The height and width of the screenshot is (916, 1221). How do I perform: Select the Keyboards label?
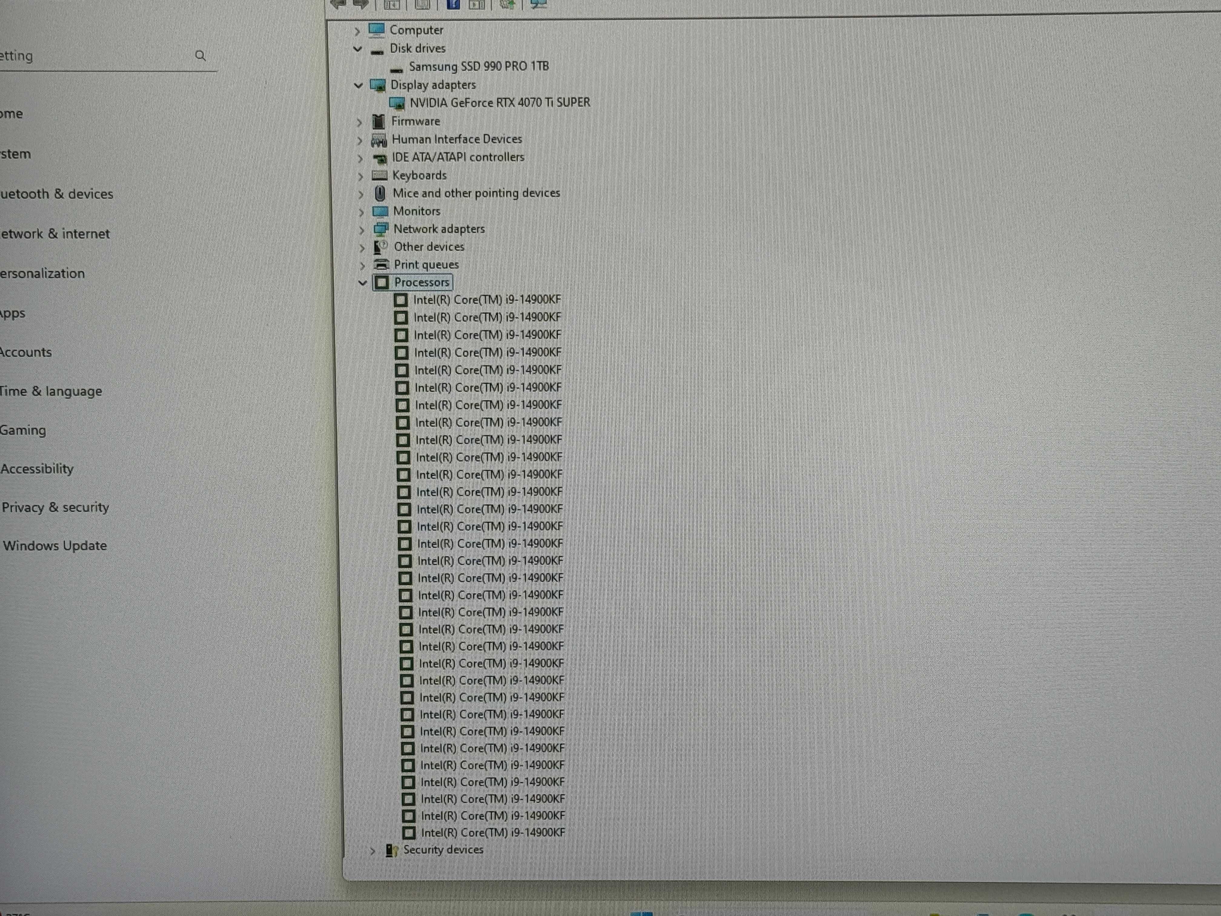419,176
